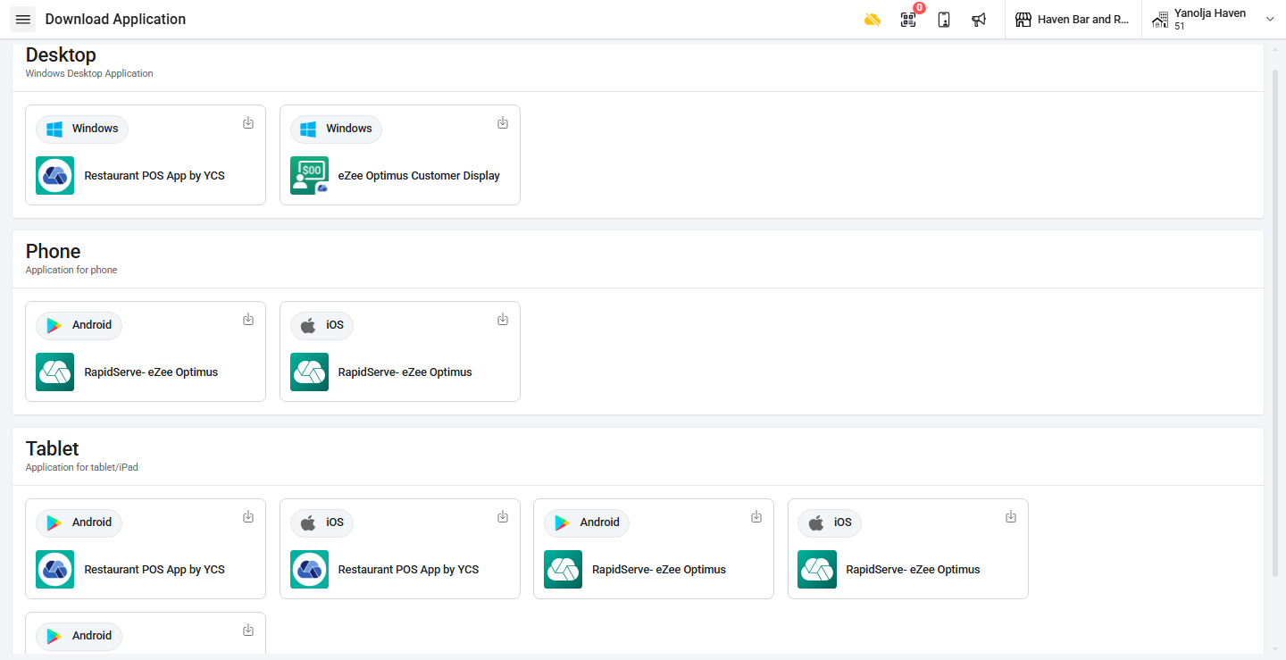Click download icon on Tablet Android RapidServe card
The width and height of the screenshot is (1286, 660).
[756, 517]
